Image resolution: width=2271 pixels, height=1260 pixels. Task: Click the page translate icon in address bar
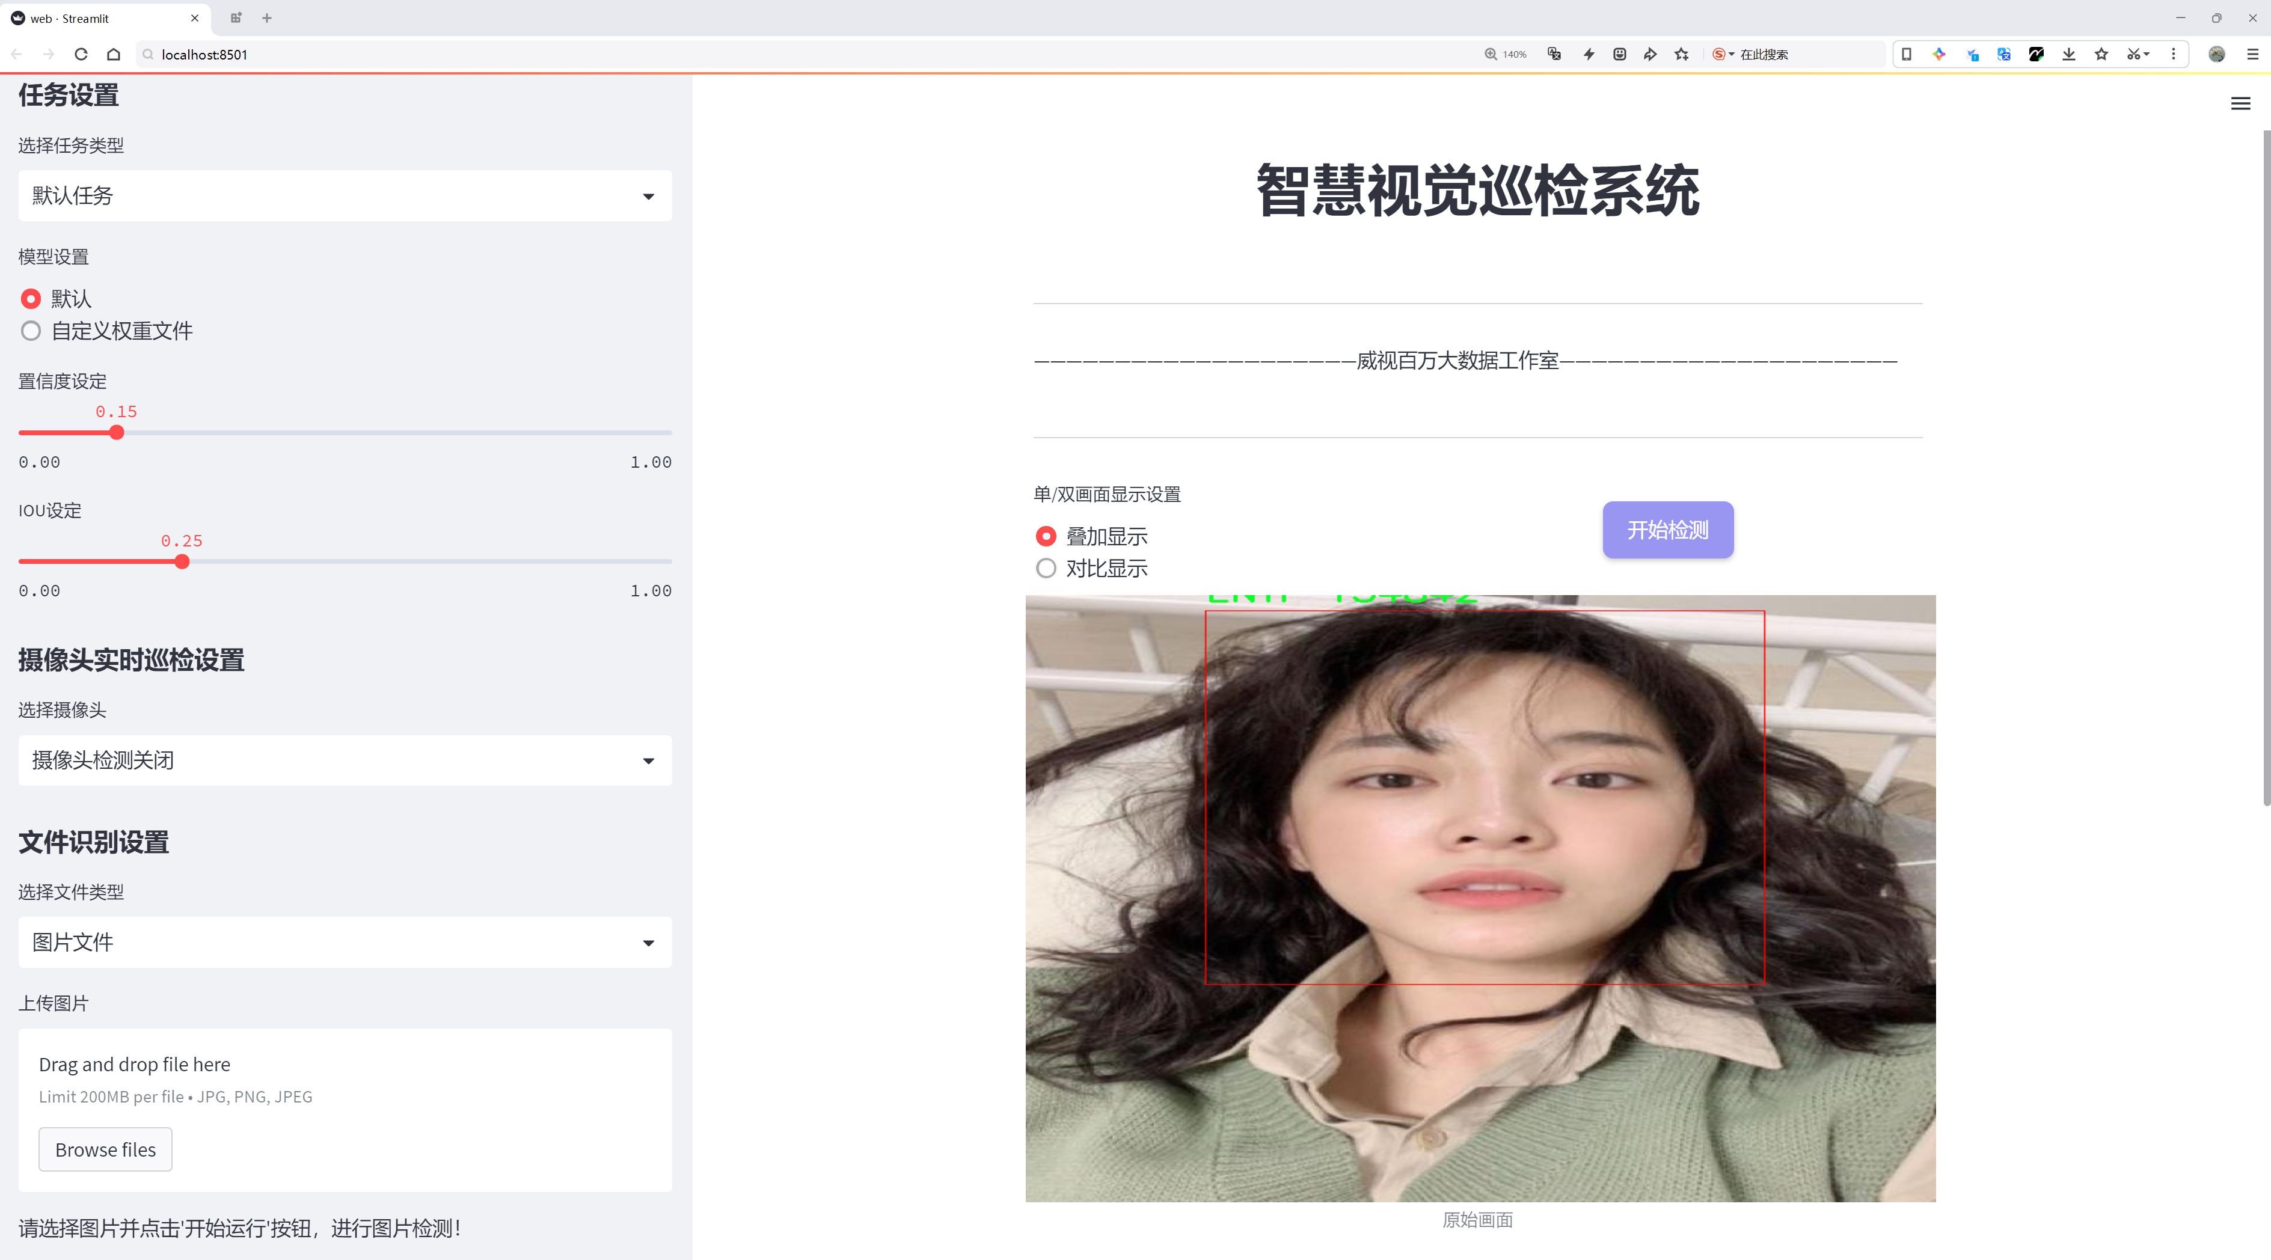coord(1554,55)
